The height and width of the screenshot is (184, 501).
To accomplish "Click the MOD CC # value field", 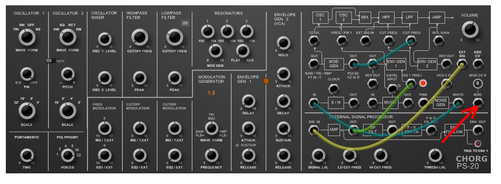I will (477, 83).
